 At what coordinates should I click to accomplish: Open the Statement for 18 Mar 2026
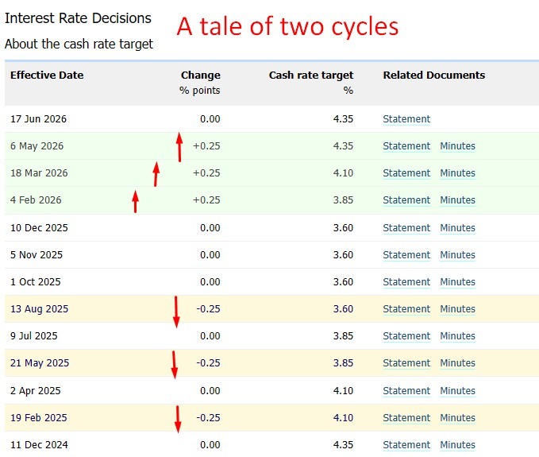coord(406,173)
